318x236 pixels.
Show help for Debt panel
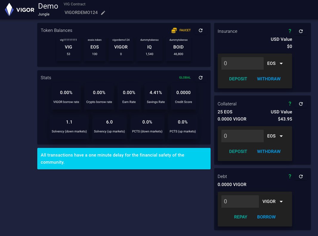[x=290, y=176]
